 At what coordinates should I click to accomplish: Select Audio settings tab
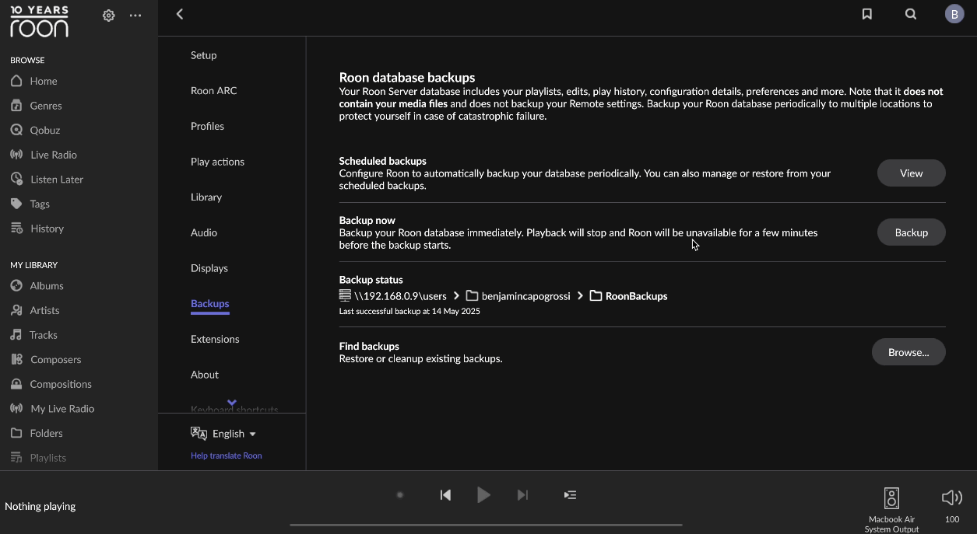coord(204,232)
